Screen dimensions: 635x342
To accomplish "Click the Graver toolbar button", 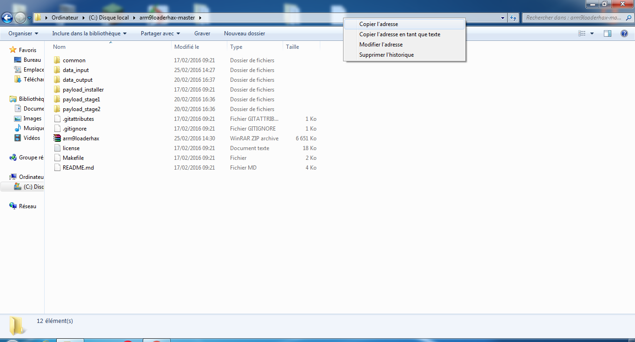I will (x=202, y=33).
